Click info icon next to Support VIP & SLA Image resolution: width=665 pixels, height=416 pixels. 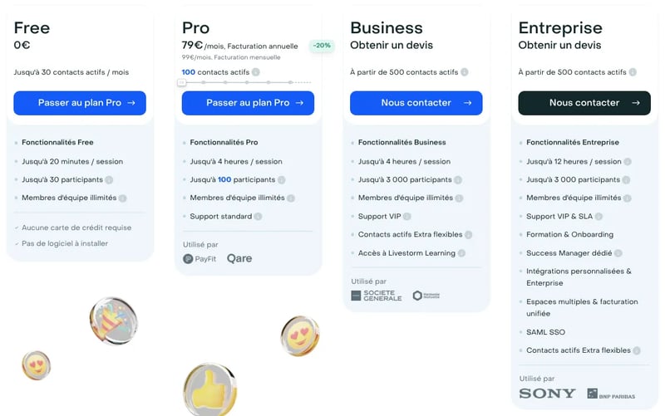598,217
